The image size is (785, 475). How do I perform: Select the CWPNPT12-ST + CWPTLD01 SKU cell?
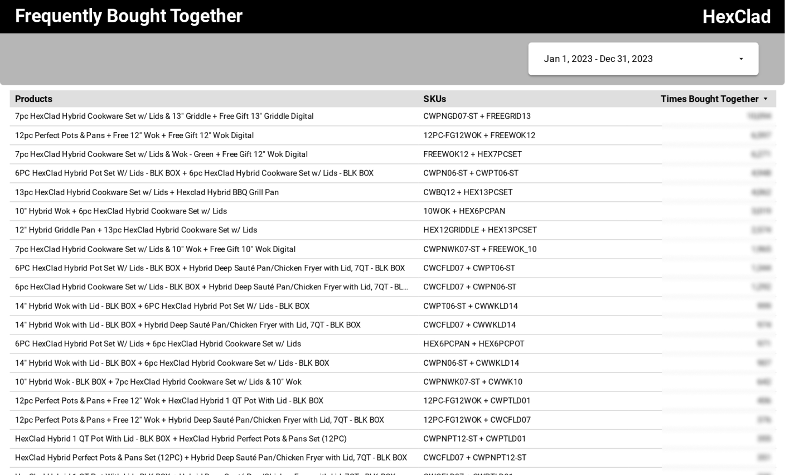pyautogui.click(x=474, y=439)
